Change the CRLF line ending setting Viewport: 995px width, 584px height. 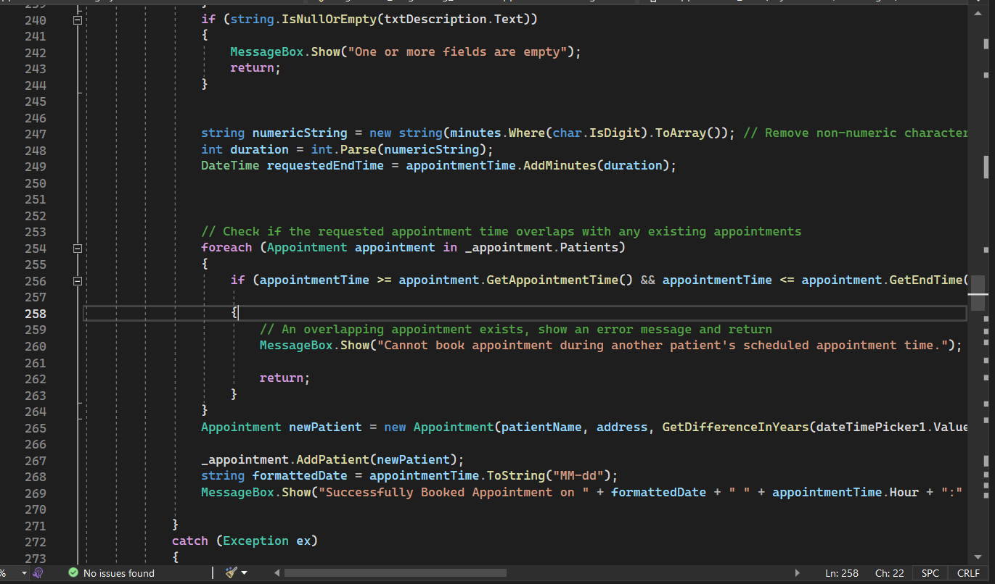[x=968, y=573]
